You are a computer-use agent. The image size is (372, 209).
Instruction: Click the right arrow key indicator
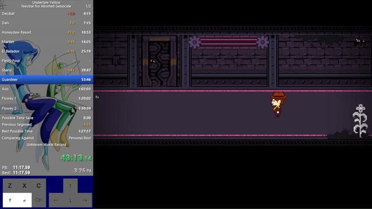[85, 200]
